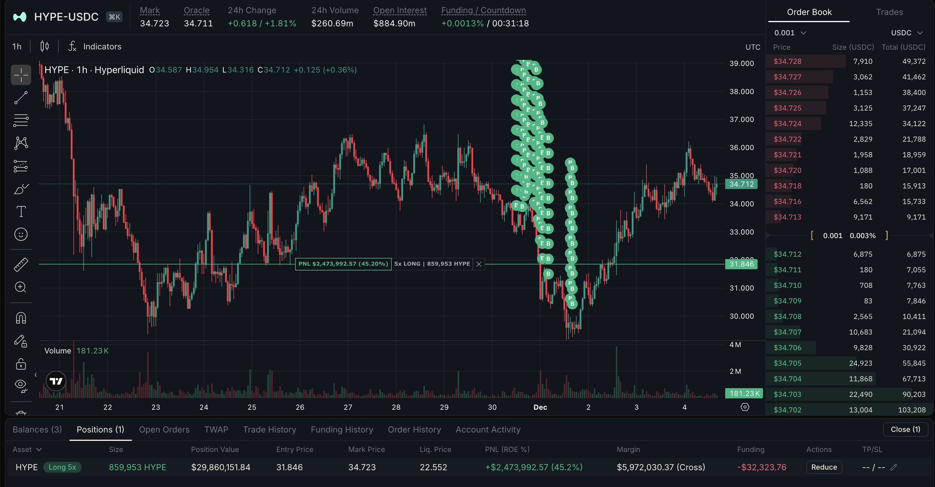
Task: Click the Reduce position button
Action: point(824,467)
